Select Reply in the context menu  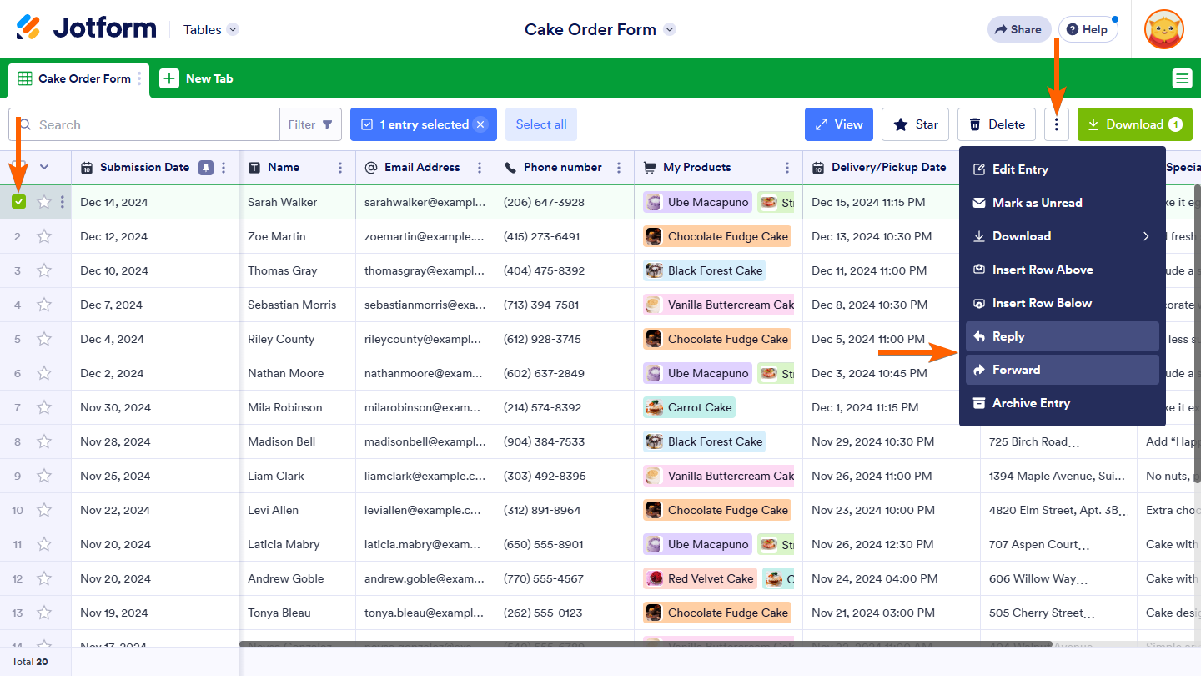tap(1063, 336)
